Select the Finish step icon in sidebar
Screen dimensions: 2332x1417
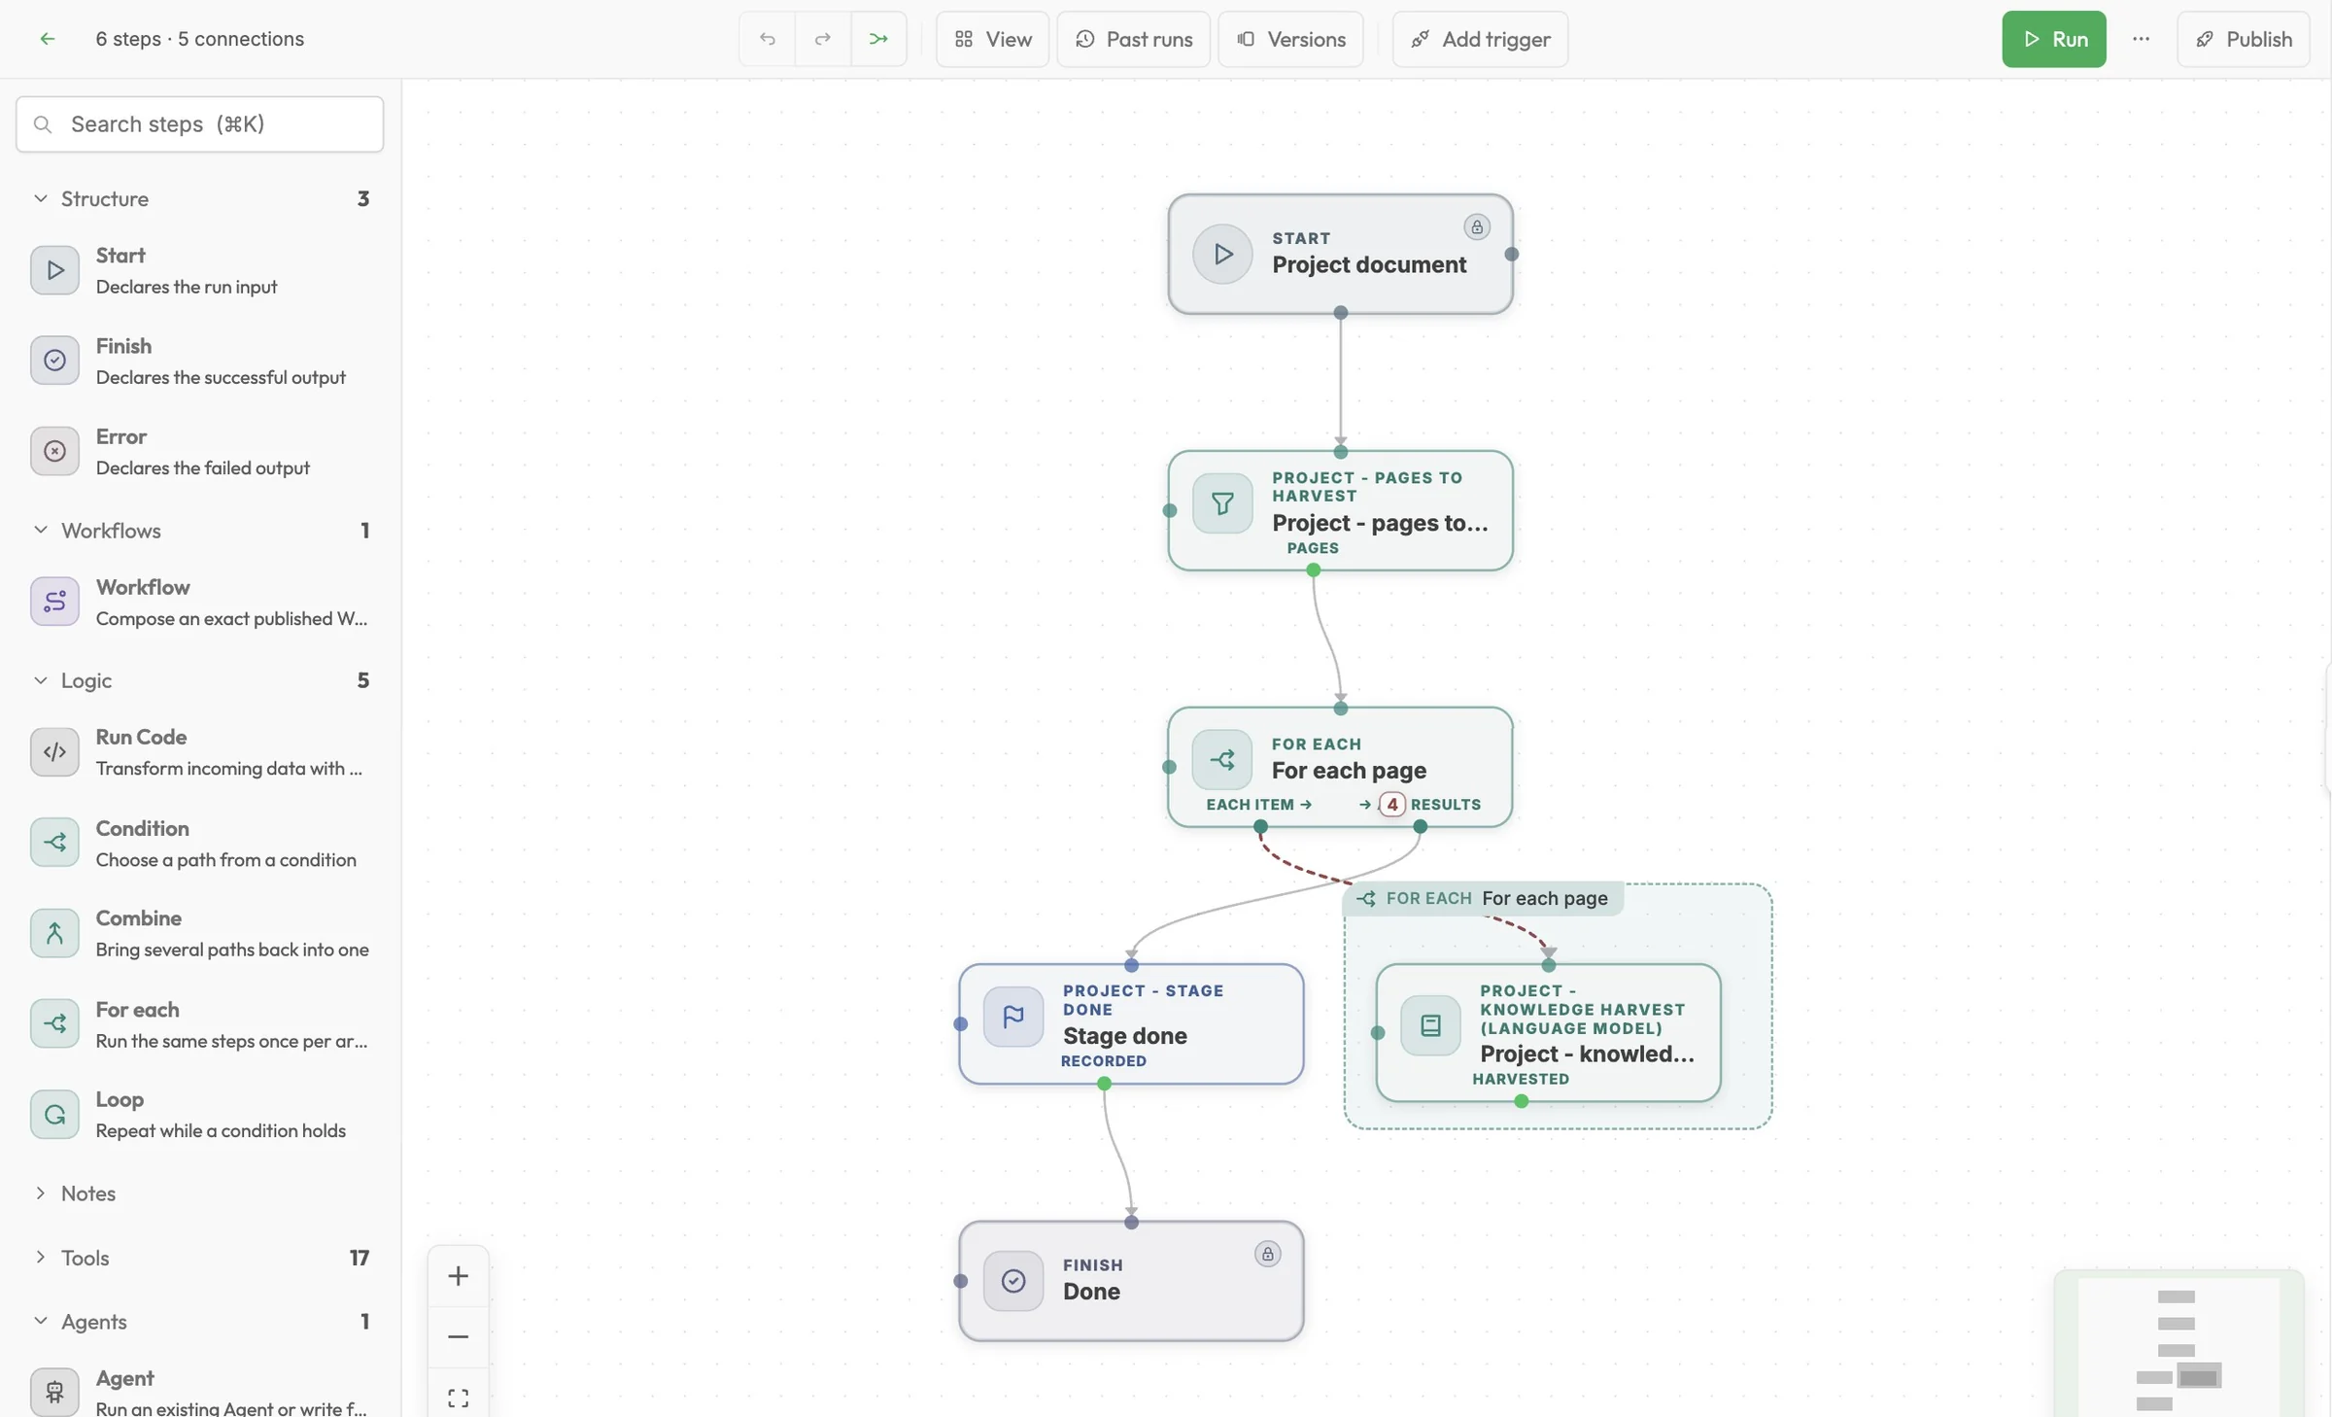coord(54,361)
